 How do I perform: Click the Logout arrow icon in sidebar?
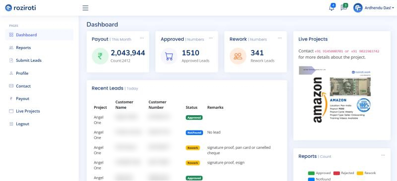(x=11, y=124)
